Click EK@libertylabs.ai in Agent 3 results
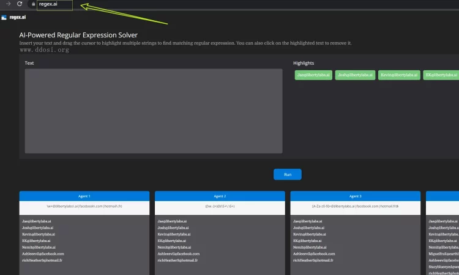The image size is (459, 275). click(307, 241)
